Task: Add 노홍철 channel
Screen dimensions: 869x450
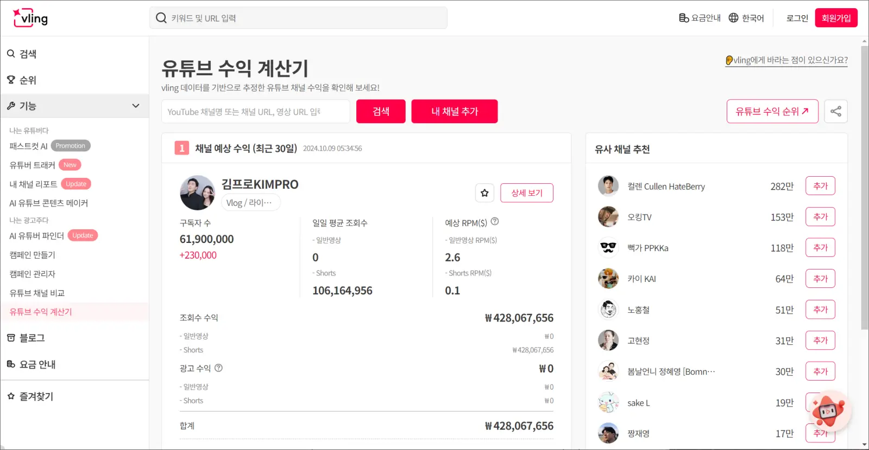Action: tap(820, 310)
